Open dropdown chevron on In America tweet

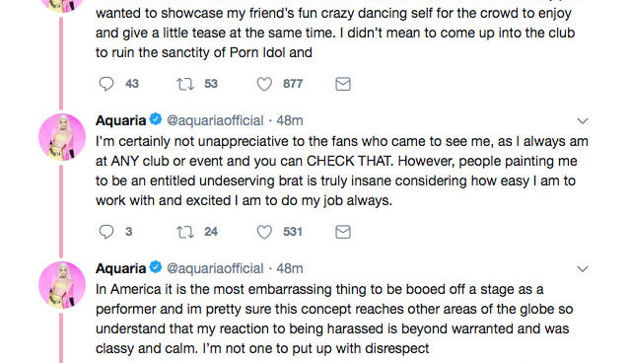(583, 268)
